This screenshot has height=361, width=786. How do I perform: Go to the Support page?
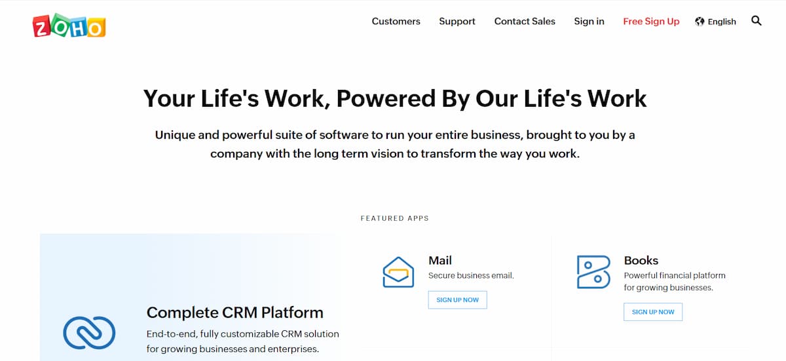(457, 22)
